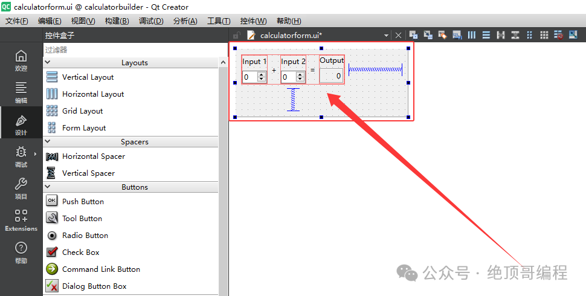Click widget box scrollbar up arrow
This screenshot has width=586, height=296.
click(223, 62)
